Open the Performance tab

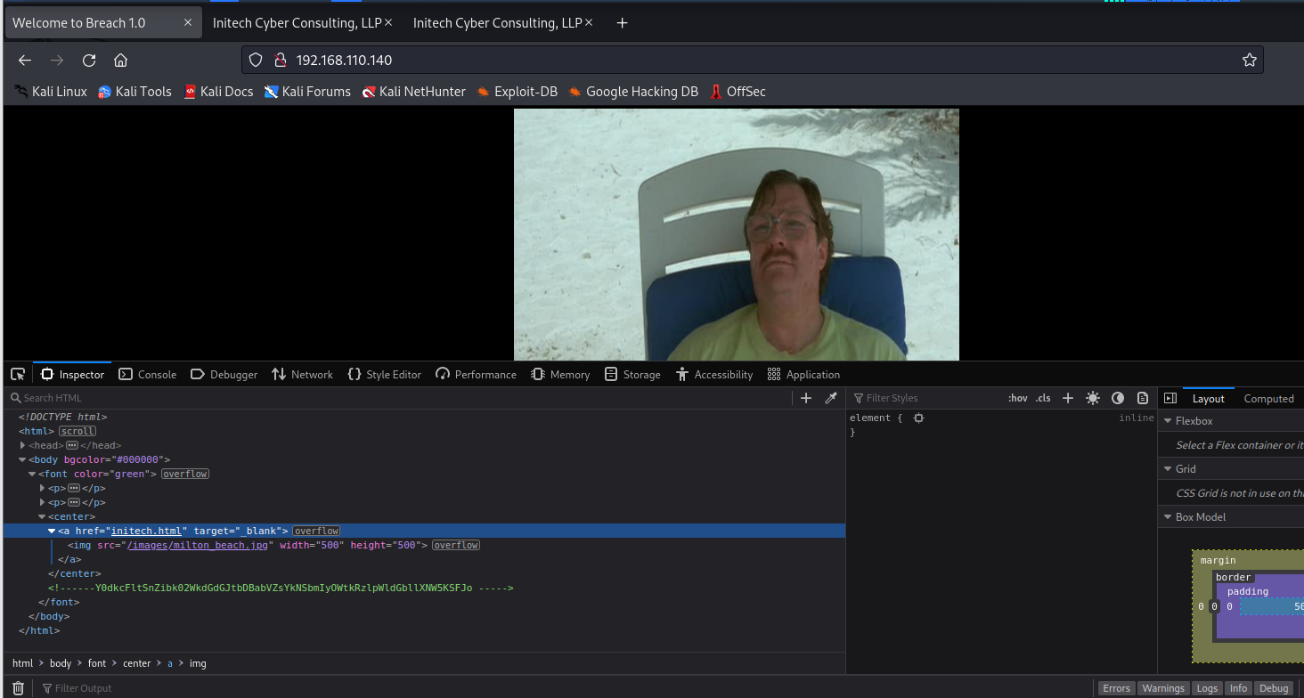coord(476,375)
